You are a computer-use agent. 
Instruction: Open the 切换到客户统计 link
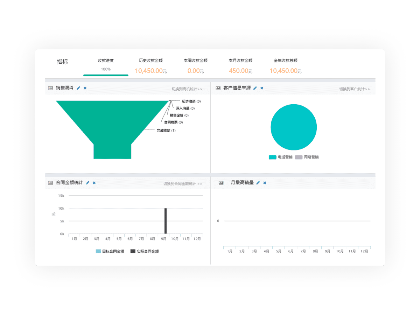pos(355,89)
